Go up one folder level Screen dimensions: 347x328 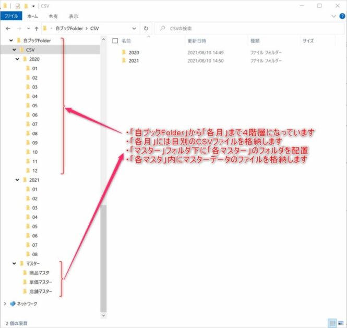pos(37,29)
